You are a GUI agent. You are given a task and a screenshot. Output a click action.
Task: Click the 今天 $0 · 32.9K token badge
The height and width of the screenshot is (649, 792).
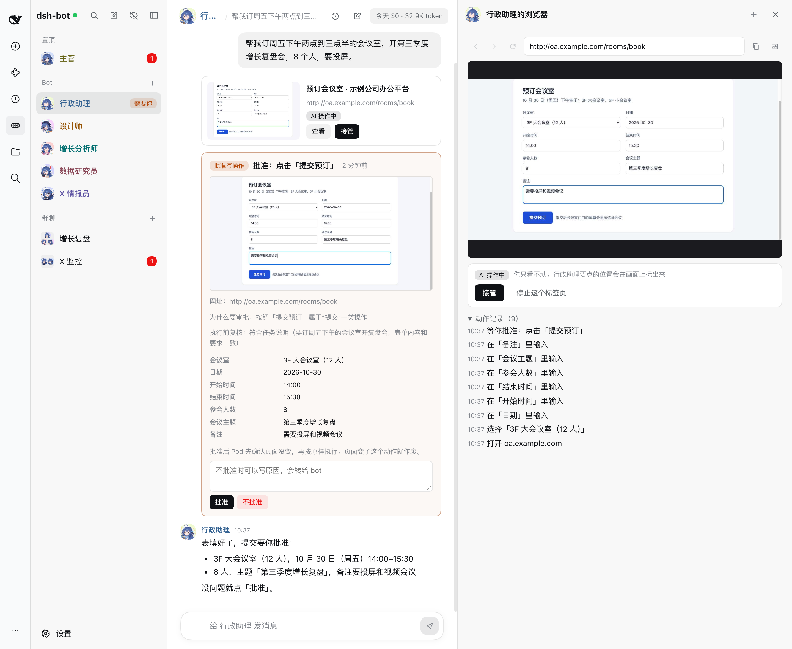point(409,16)
